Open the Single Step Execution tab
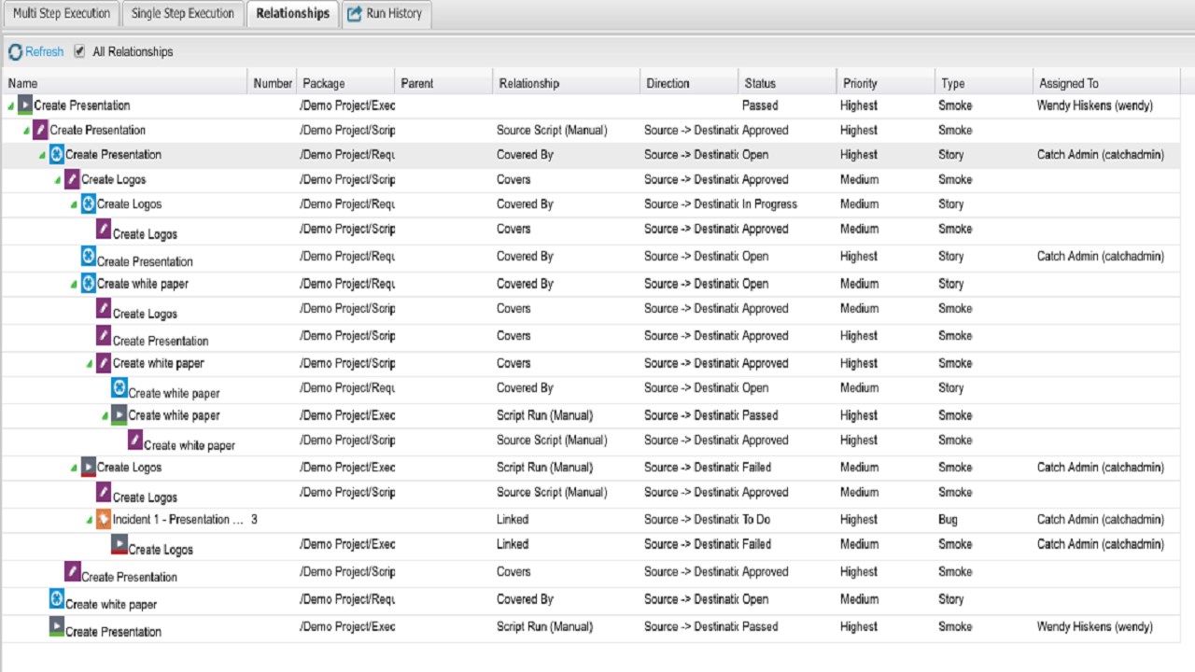This screenshot has height=672, width=1195. 183,14
